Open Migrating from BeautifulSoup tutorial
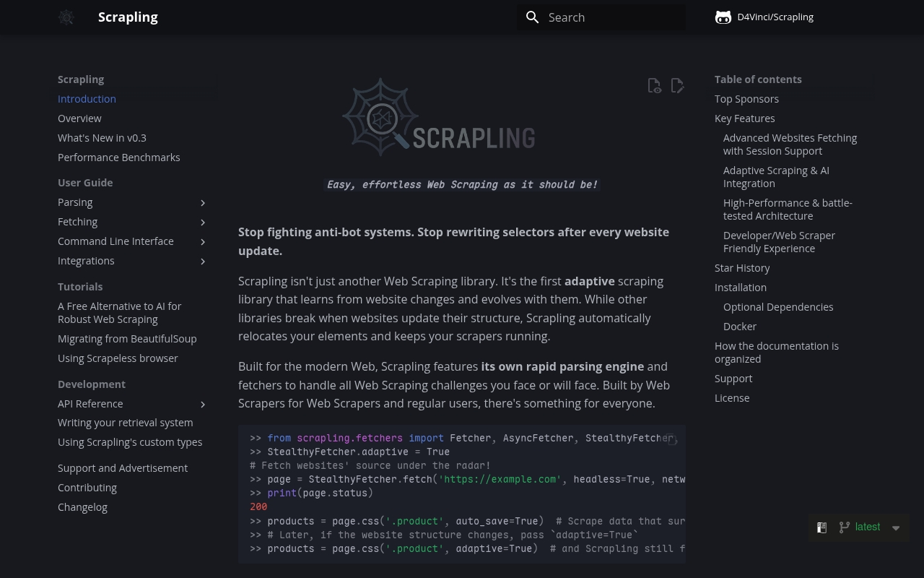The width and height of the screenshot is (924, 578). tap(127, 339)
